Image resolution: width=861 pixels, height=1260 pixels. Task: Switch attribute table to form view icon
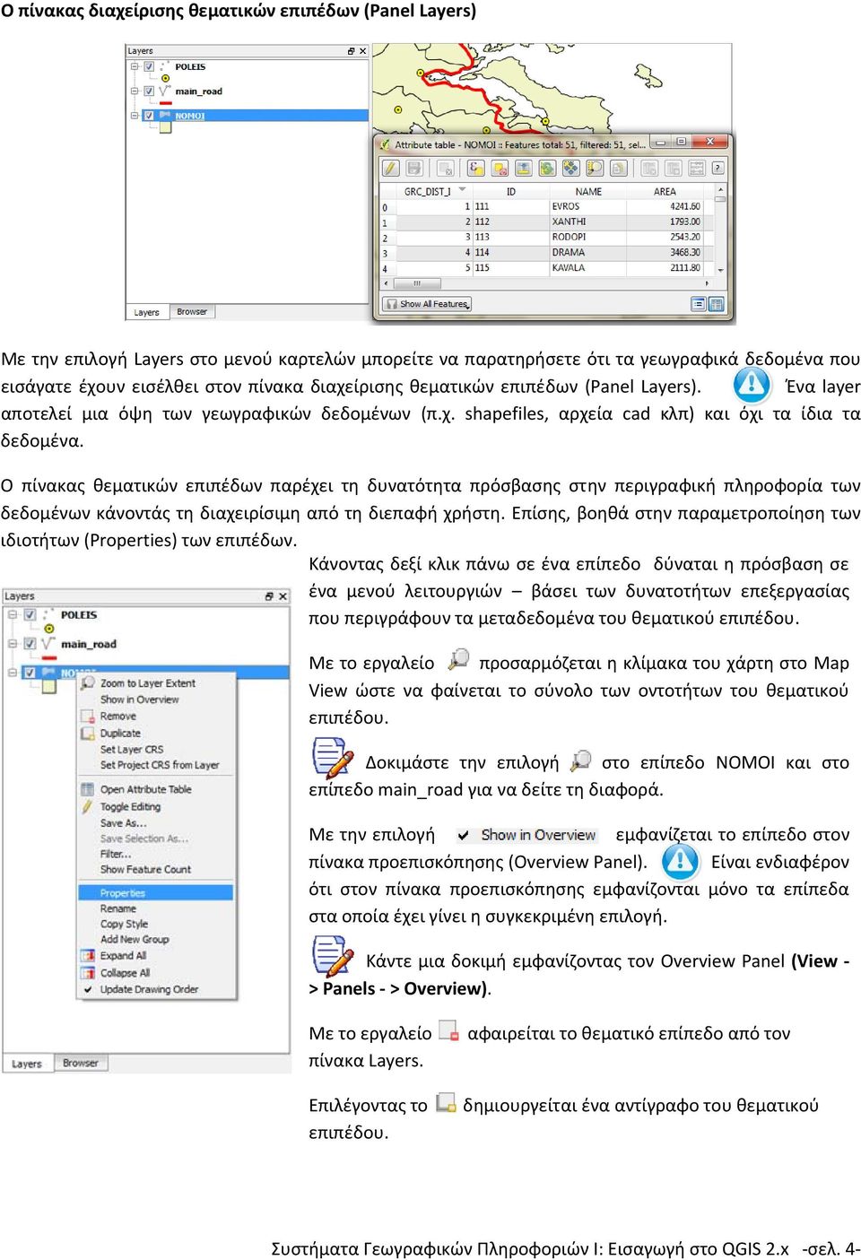pyautogui.click(x=698, y=304)
